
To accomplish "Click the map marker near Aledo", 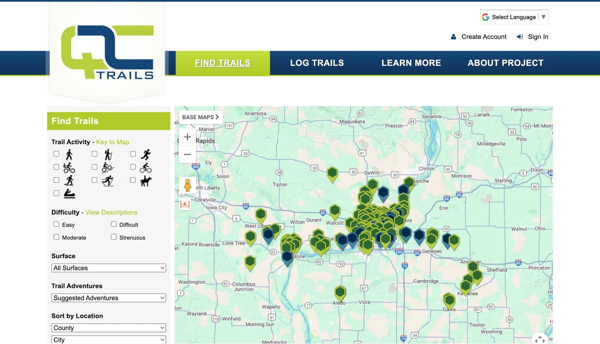I will click(x=340, y=293).
